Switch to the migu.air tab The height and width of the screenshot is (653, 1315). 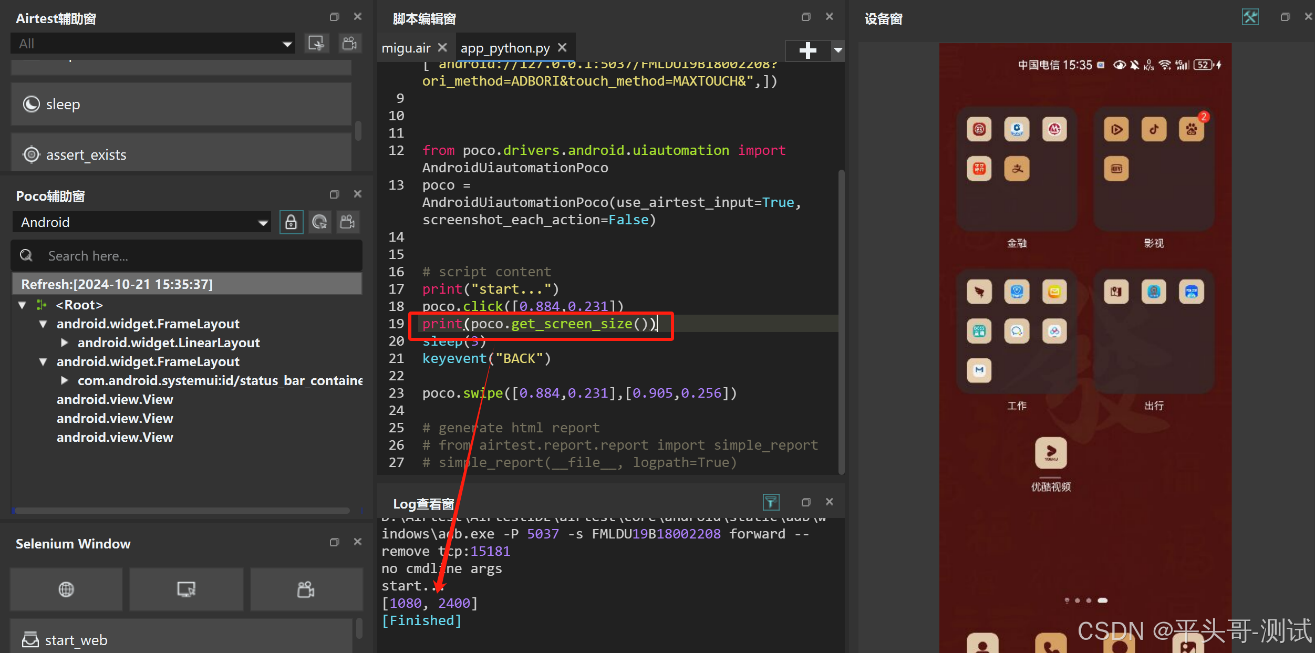point(406,48)
